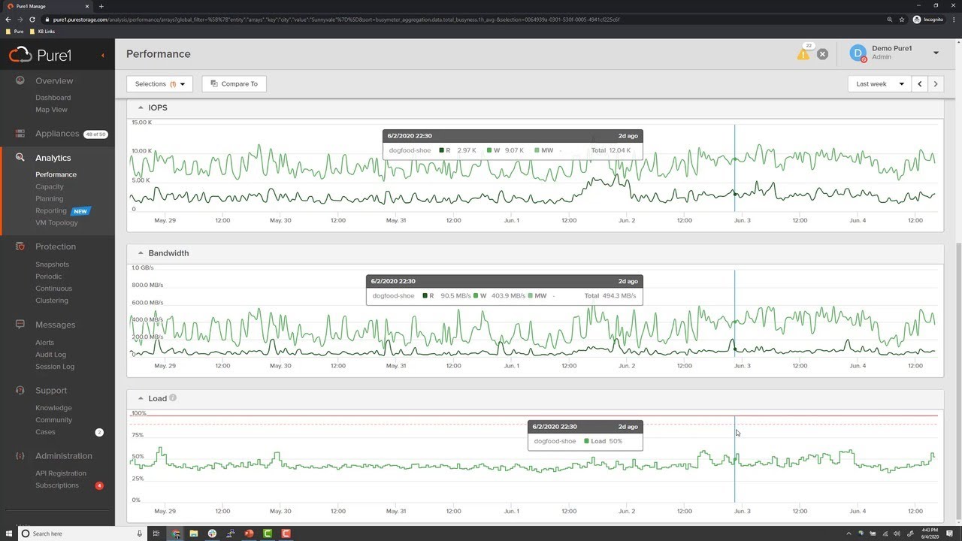The image size is (962, 541).
Task: Bookmark this page with the star icon
Action: (903, 20)
